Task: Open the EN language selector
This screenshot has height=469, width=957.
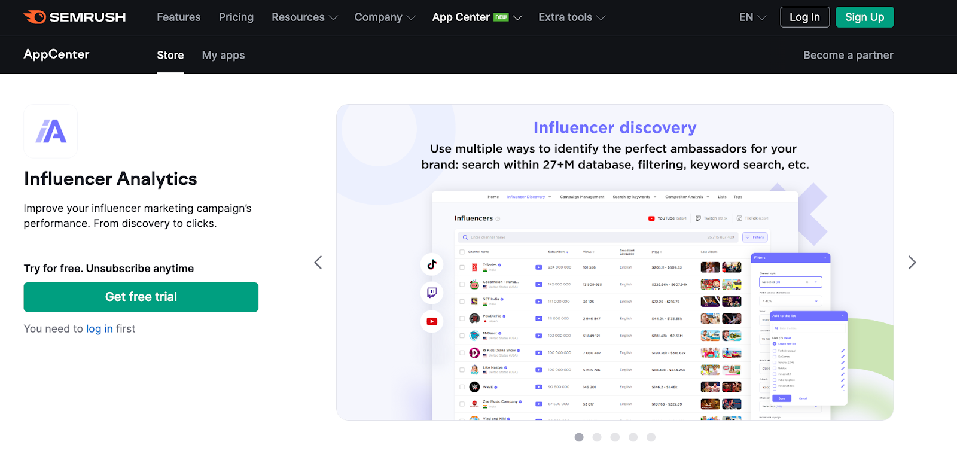Action: click(752, 17)
